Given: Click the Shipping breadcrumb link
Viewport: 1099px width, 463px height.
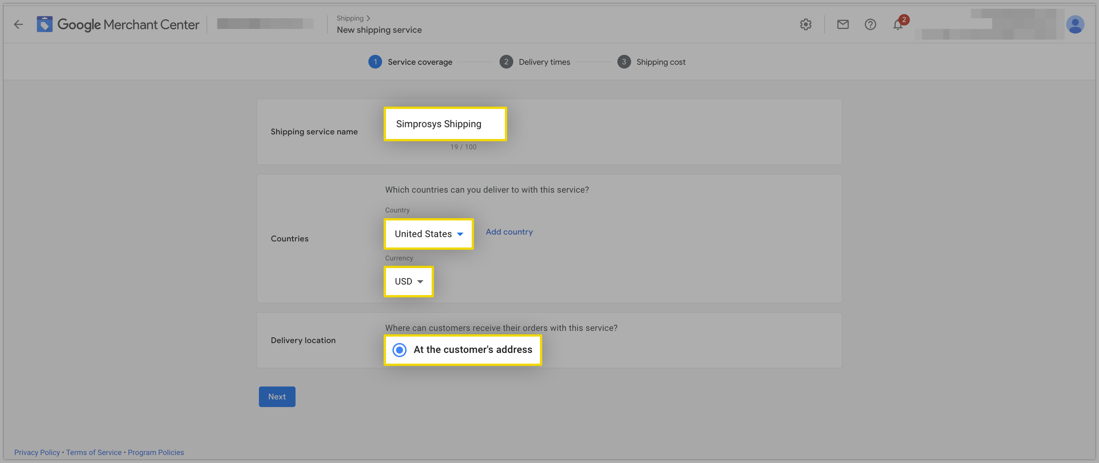Looking at the screenshot, I should pyautogui.click(x=350, y=18).
